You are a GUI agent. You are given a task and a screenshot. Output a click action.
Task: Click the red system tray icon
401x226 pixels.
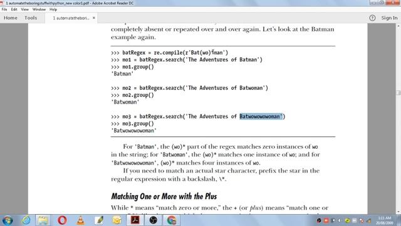326,220
